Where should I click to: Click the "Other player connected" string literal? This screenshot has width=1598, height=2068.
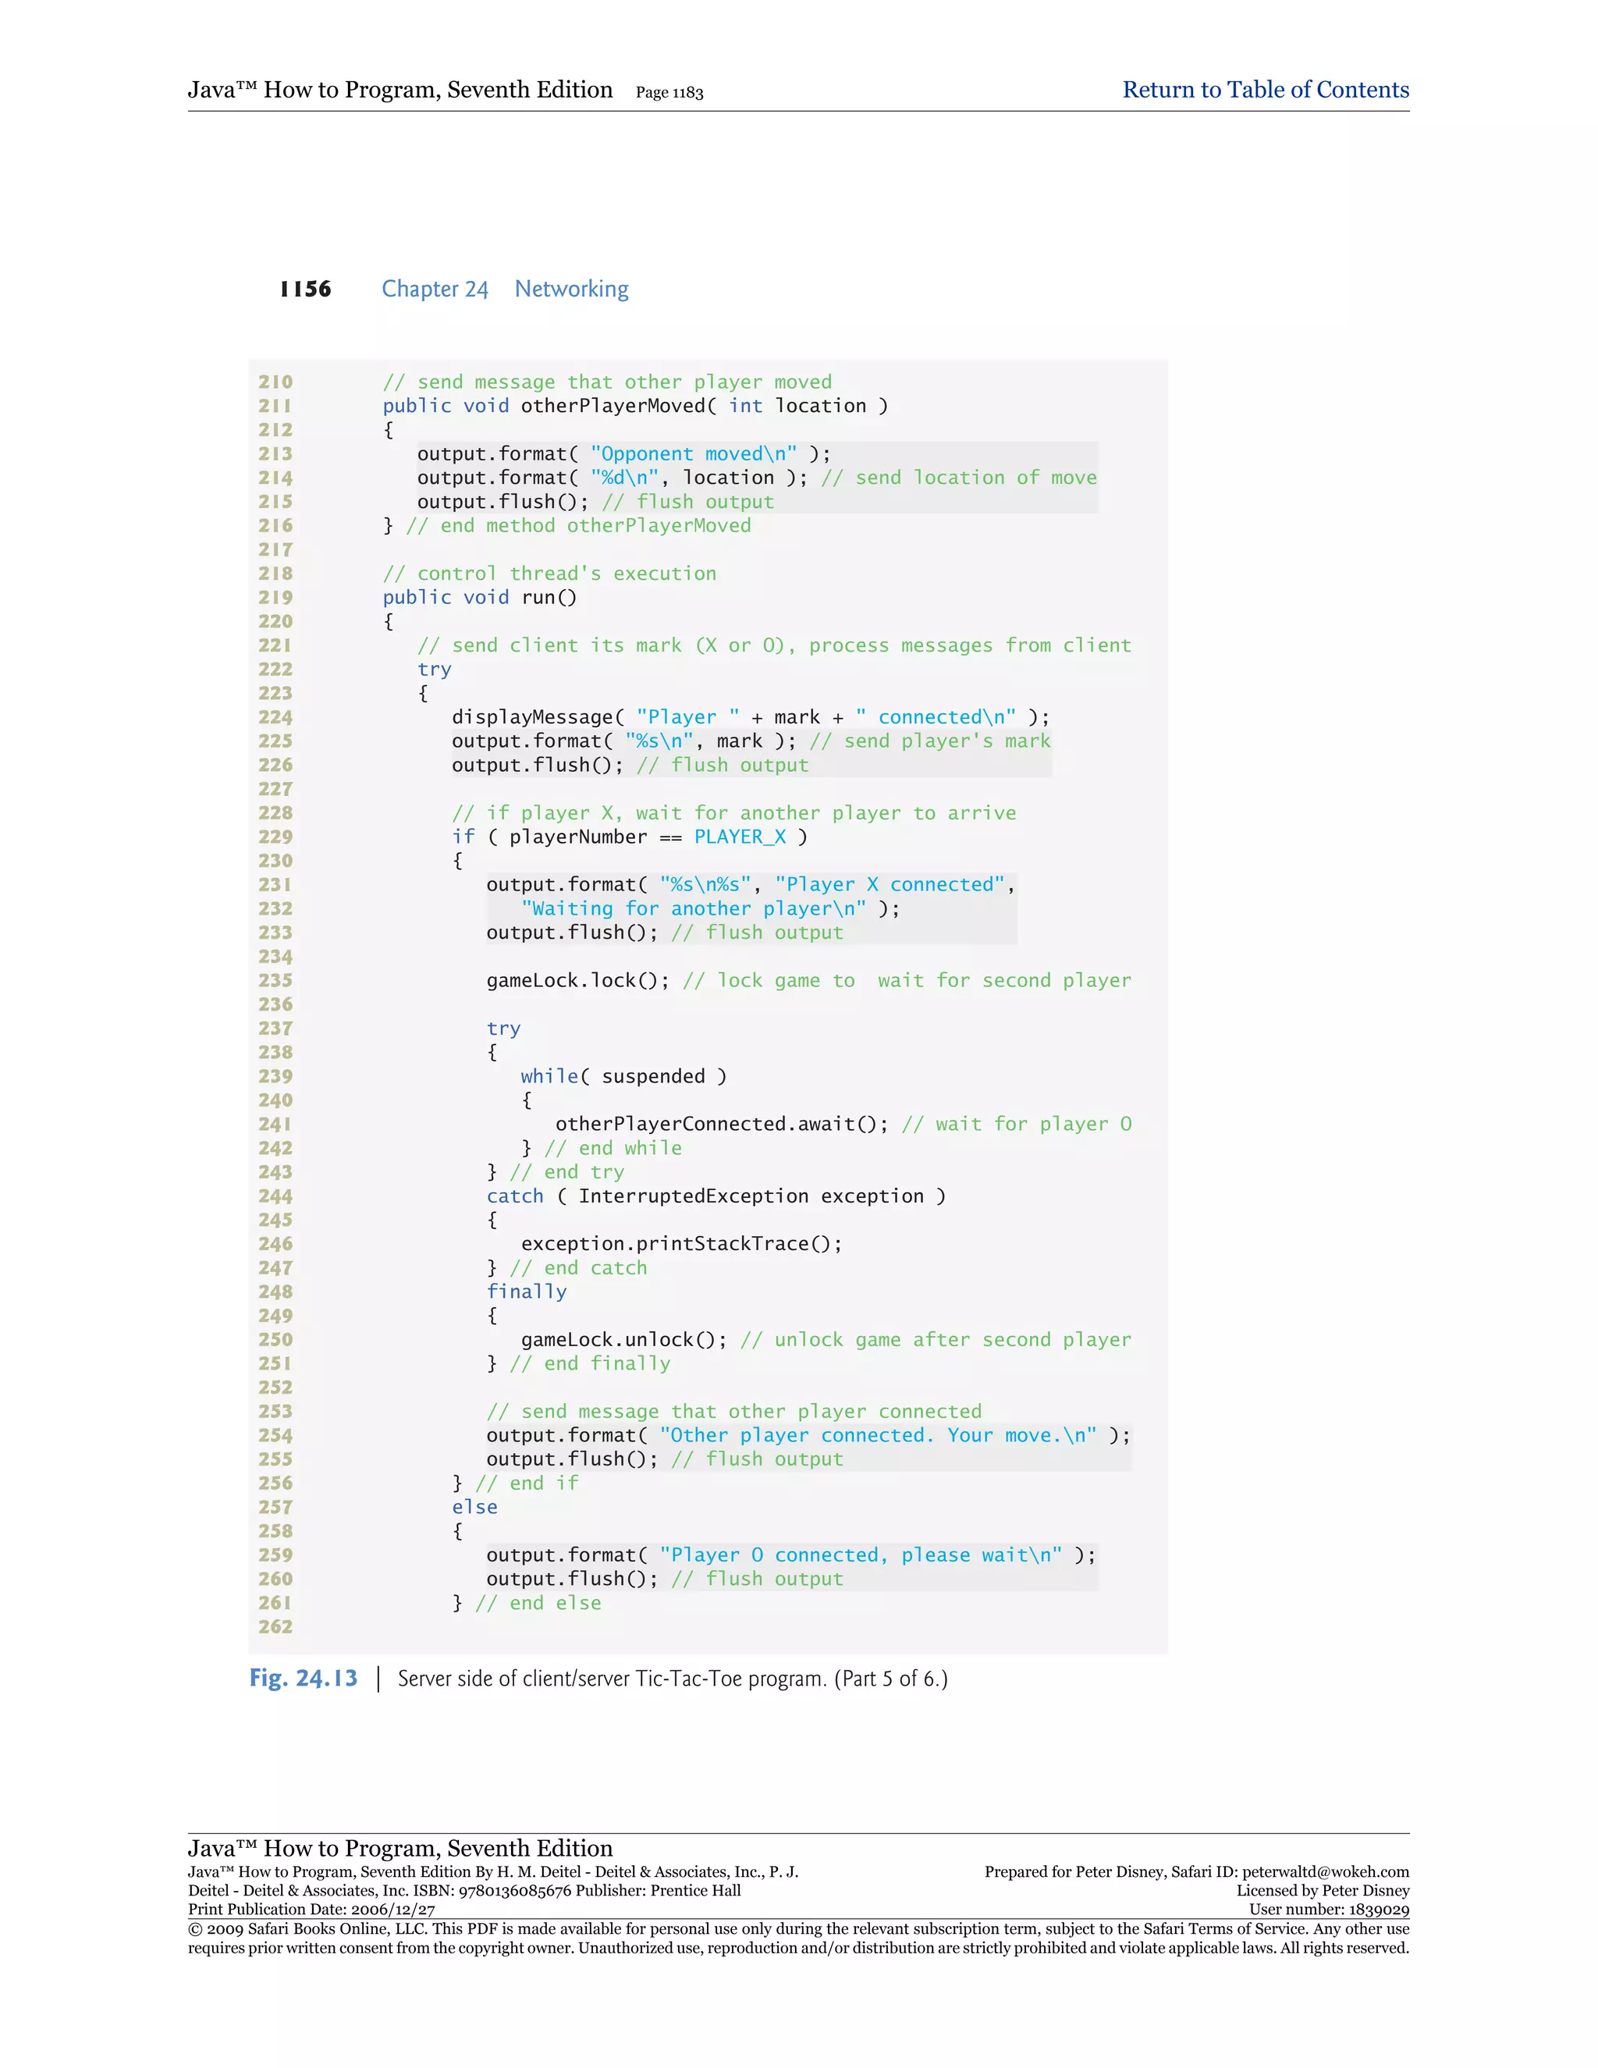click(x=878, y=1434)
